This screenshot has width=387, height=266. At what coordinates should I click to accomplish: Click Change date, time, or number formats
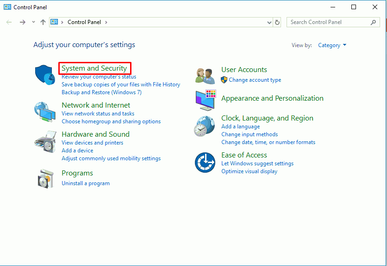point(268,142)
